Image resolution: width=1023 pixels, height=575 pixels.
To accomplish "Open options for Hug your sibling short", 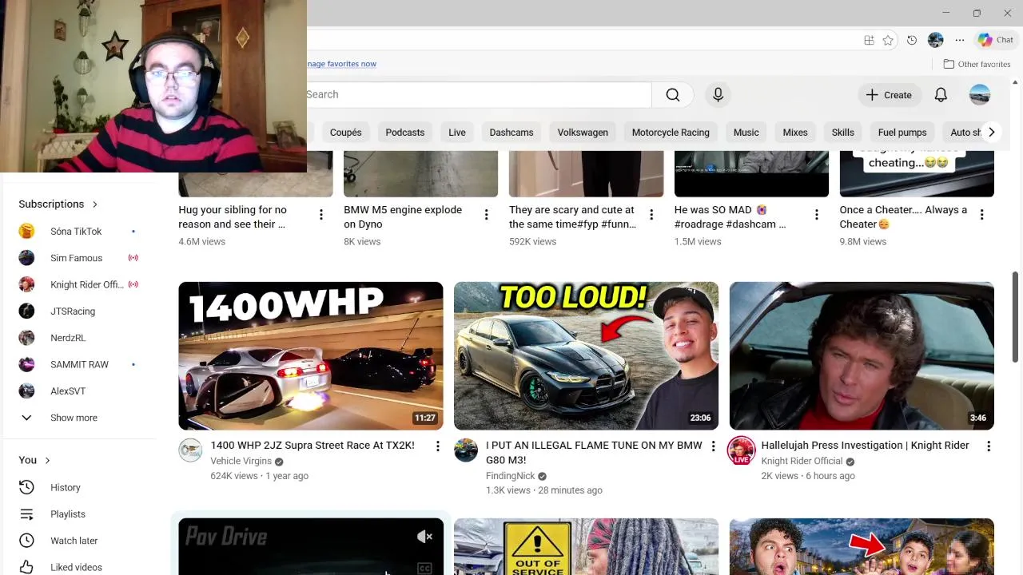I will (320, 215).
